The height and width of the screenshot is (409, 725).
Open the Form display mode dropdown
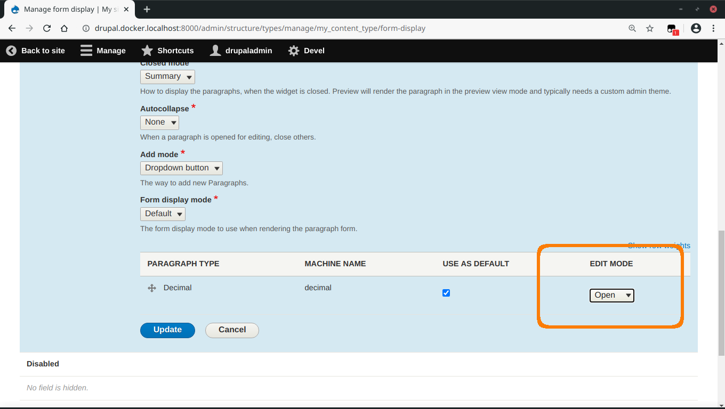[163, 214]
